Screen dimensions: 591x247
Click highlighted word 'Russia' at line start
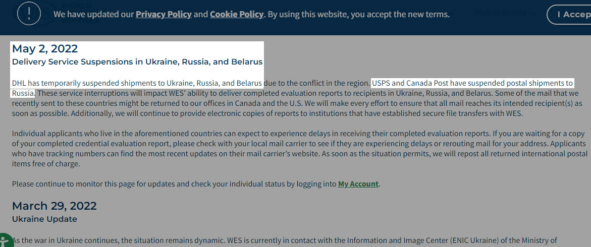[x=23, y=93]
